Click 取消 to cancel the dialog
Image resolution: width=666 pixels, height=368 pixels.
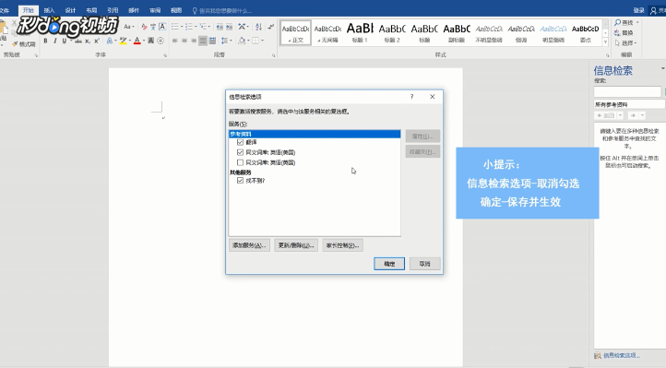click(x=424, y=264)
